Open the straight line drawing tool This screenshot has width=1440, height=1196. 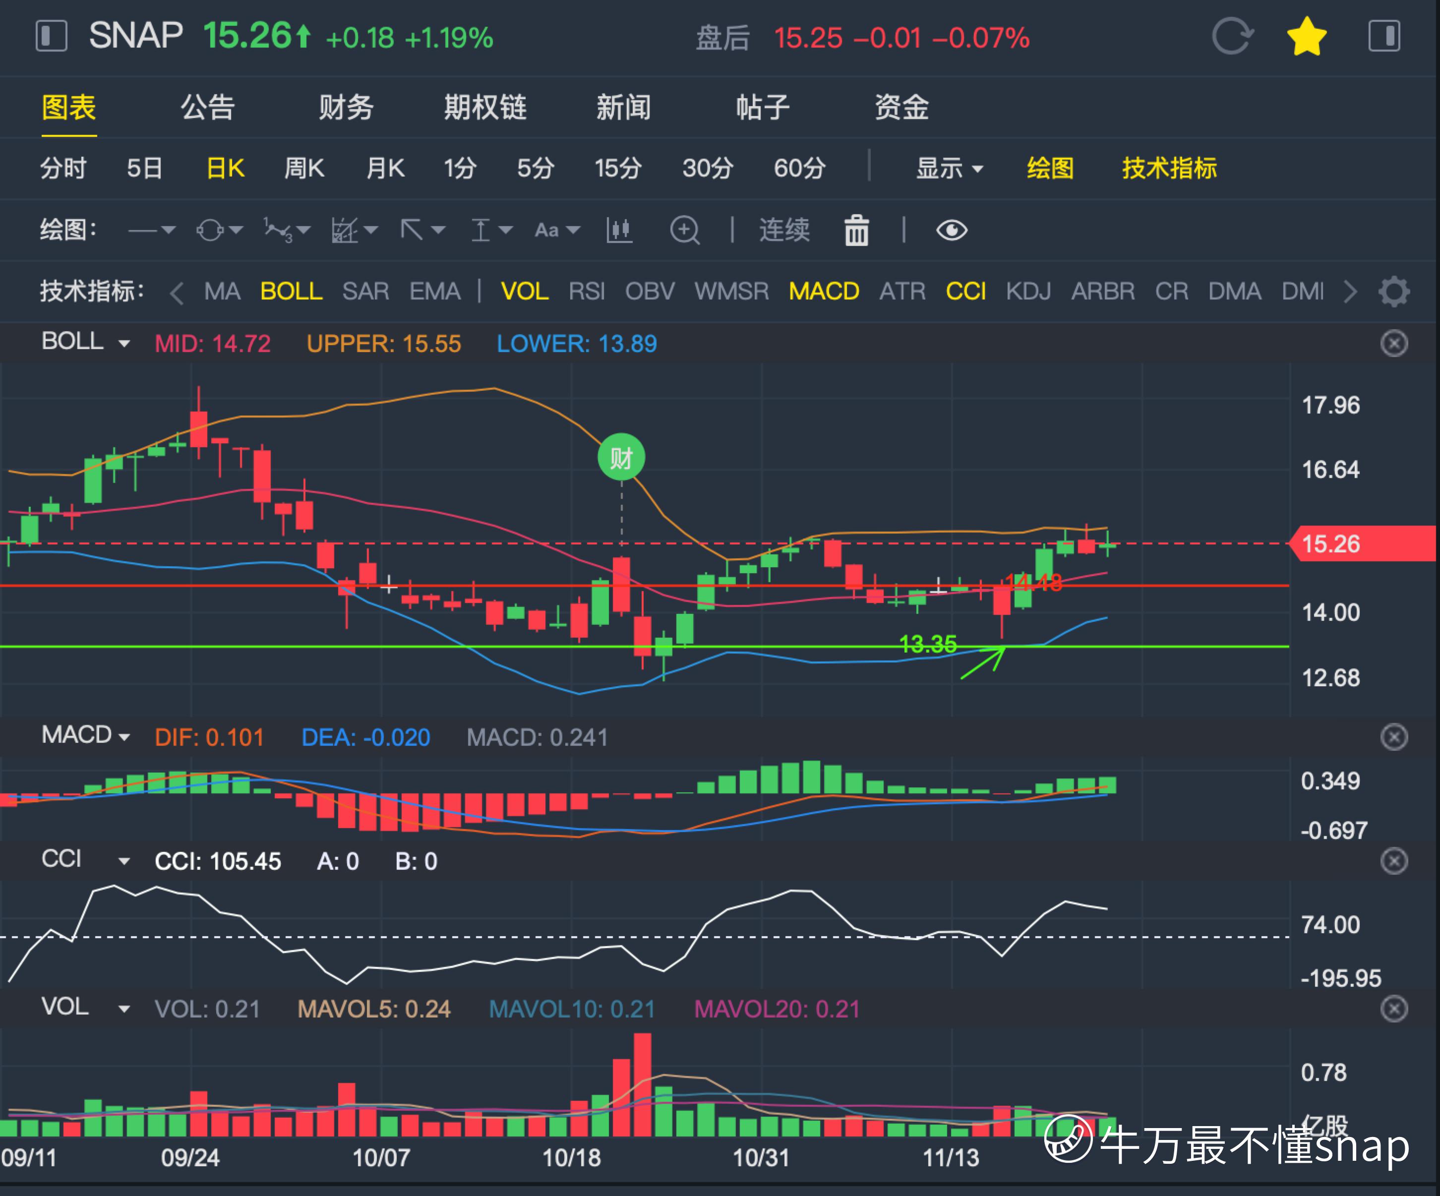(143, 231)
